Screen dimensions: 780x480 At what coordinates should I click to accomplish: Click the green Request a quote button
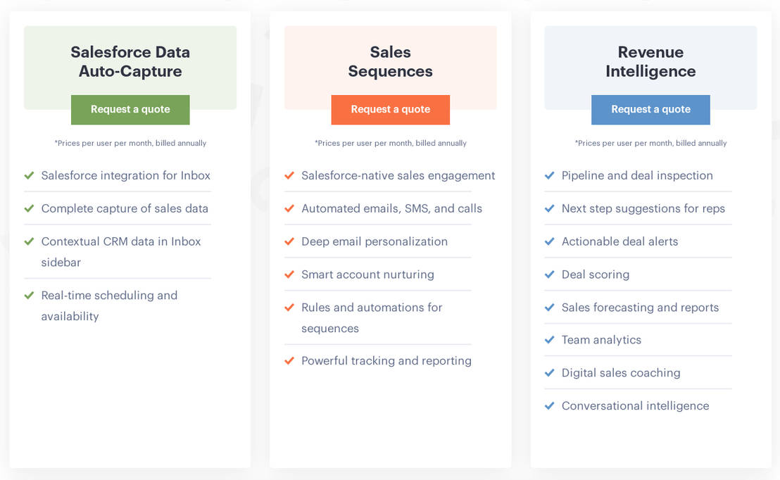(x=130, y=110)
